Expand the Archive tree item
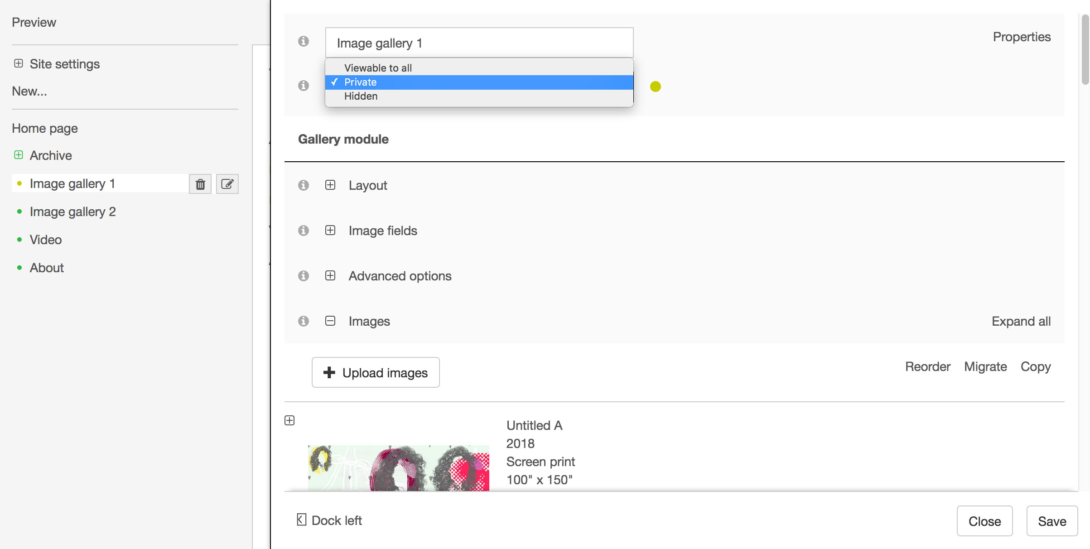Viewport: 1090px width, 549px height. coord(19,155)
